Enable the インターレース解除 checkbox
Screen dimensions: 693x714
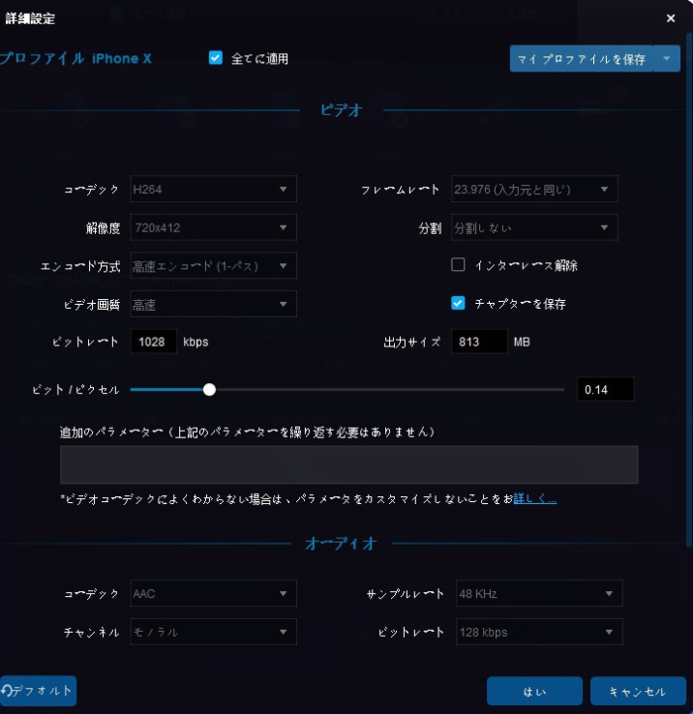458,265
